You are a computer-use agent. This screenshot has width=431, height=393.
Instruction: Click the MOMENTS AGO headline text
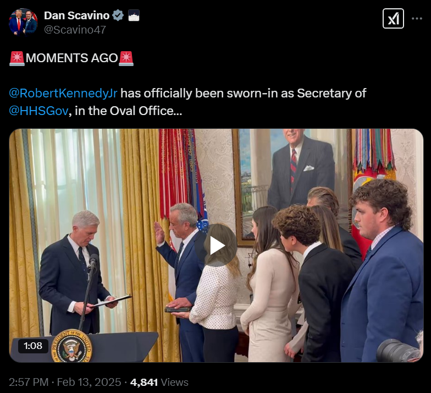pyautogui.click(x=71, y=58)
